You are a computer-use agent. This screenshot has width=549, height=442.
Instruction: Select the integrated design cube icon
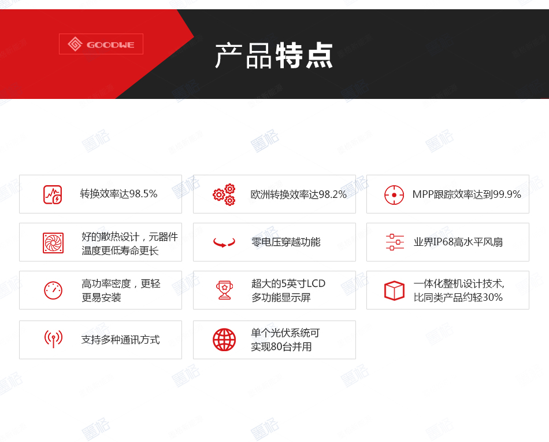[x=394, y=290]
